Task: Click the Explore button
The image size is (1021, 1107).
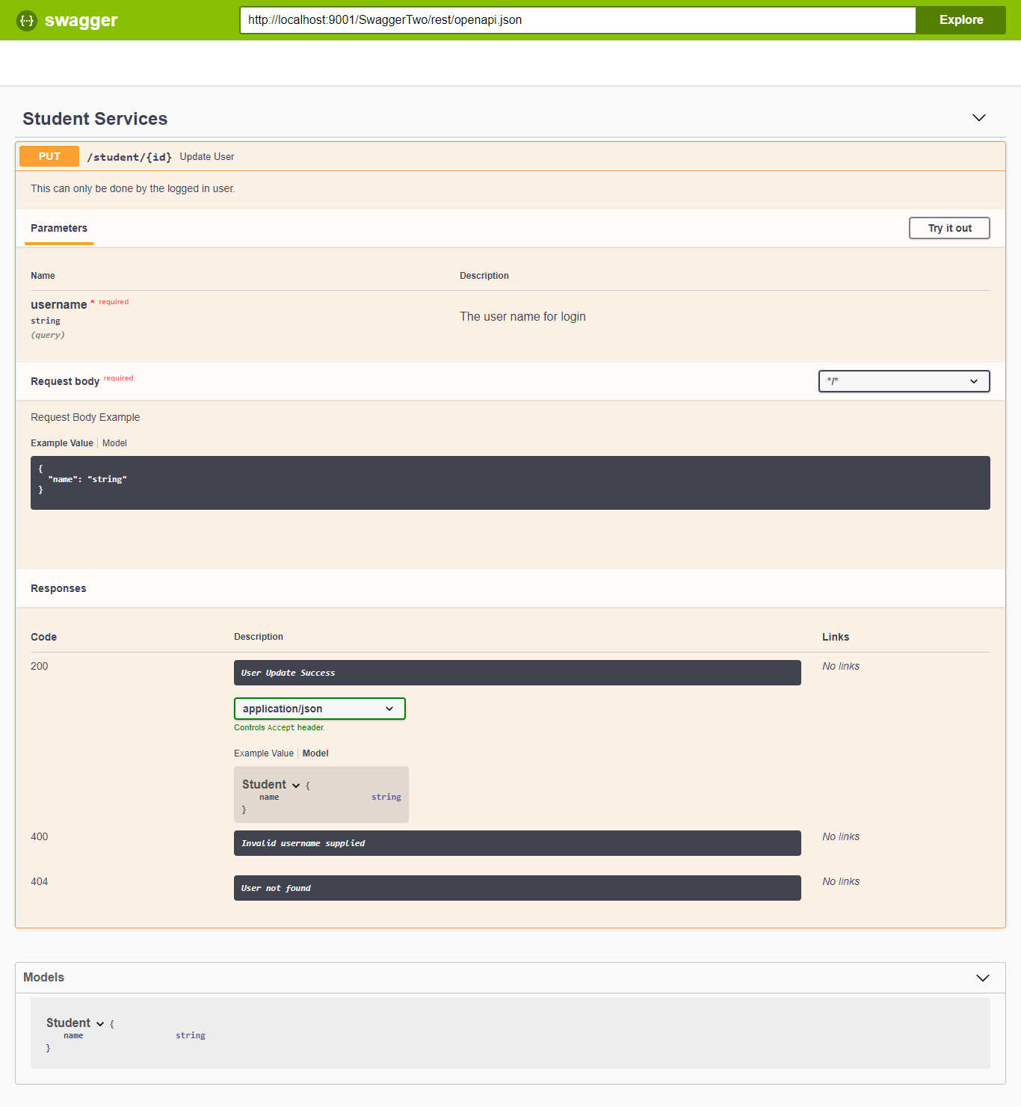Action: [961, 20]
